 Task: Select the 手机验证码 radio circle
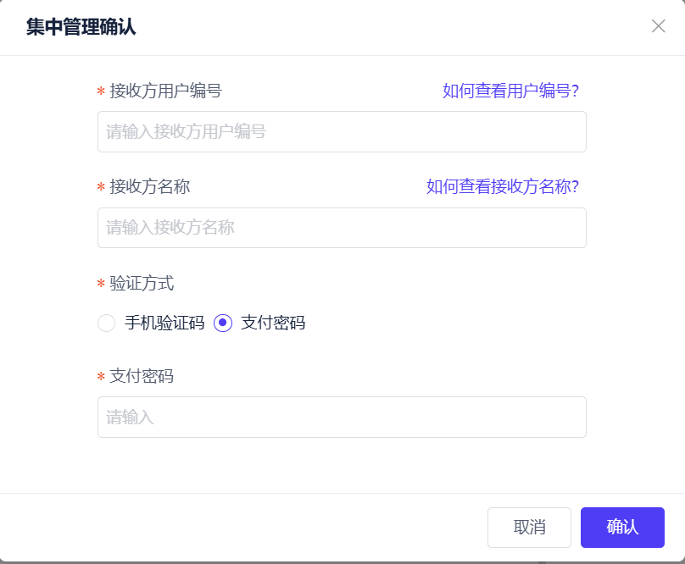tap(106, 323)
